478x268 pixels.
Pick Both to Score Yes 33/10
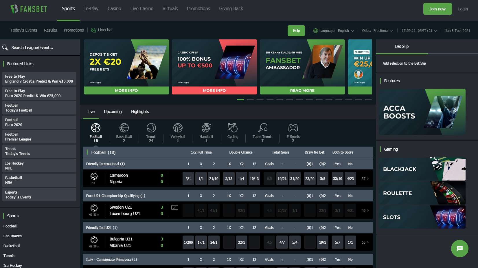point(338,179)
